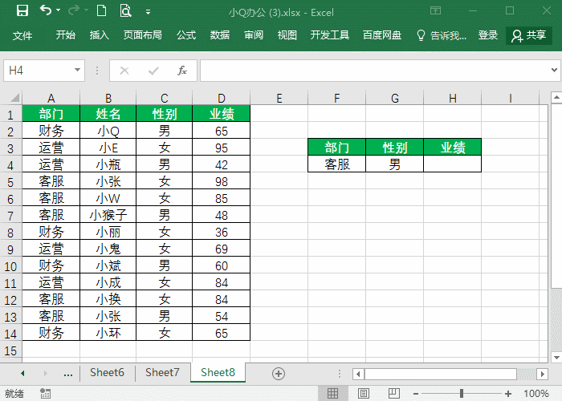Image resolution: width=562 pixels, height=401 pixels.
Task: Select empty cell H4 under 业绩
Action: point(452,164)
